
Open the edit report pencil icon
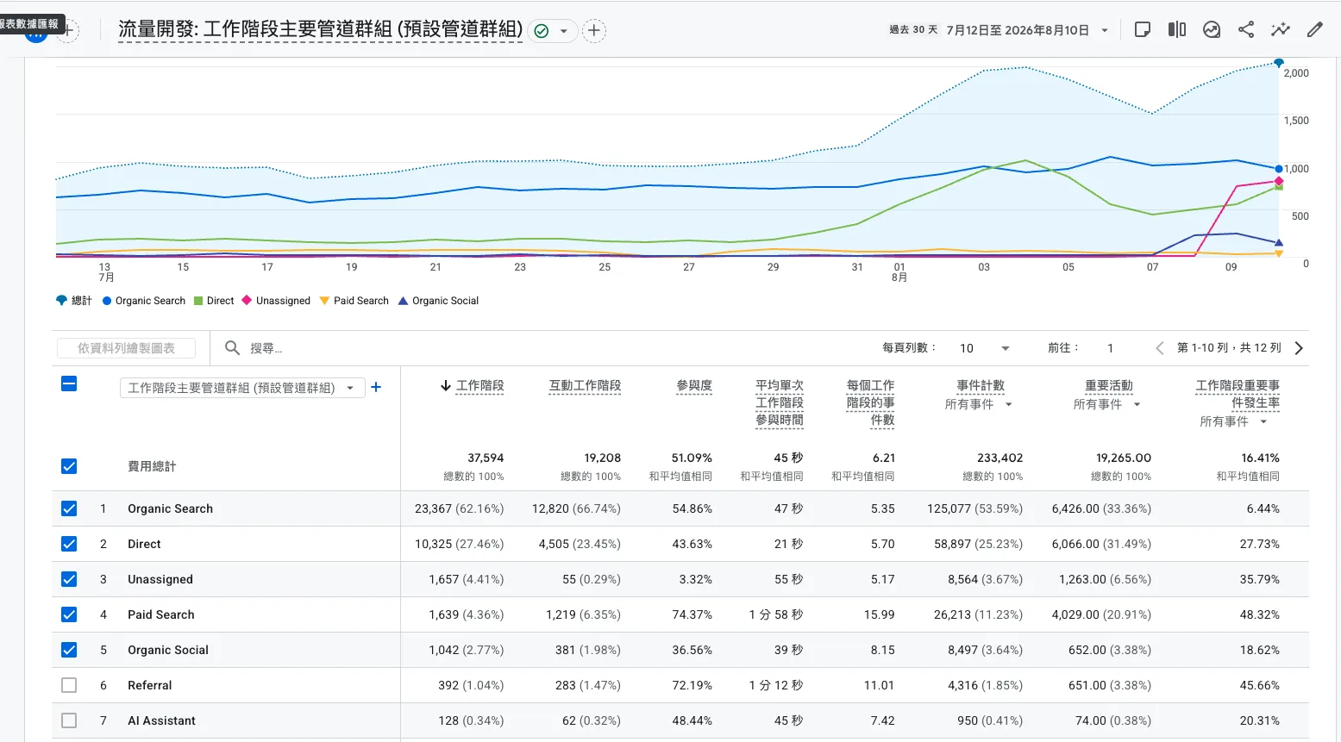tap(1315, 30)
